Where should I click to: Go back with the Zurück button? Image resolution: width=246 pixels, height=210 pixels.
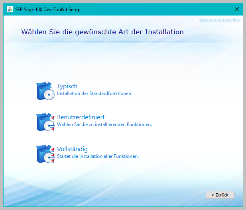point(220,195)
